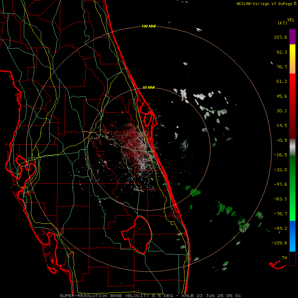
Task: Select the 61.2 scale value
Action: [282, 81]
